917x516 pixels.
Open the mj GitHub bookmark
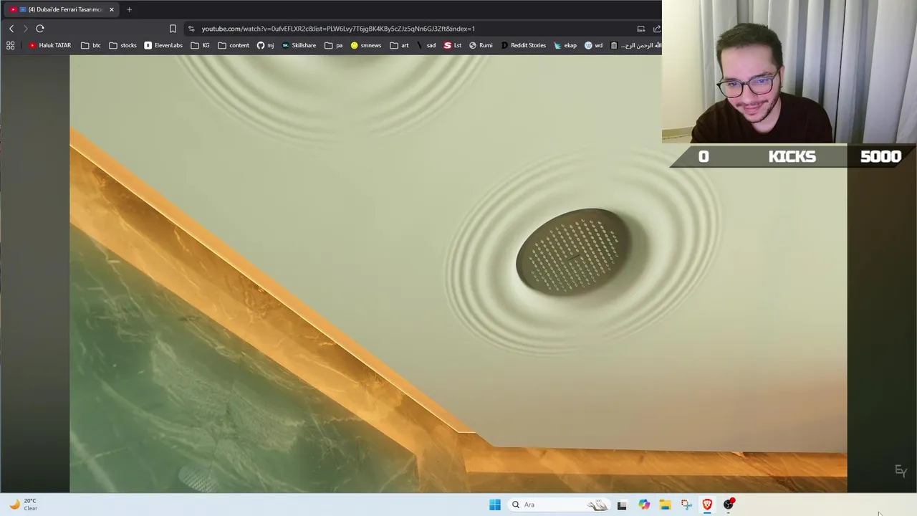(x=266, y=45)
